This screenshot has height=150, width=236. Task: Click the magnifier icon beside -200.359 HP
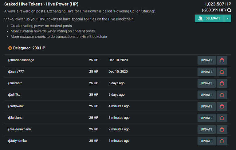[229, 10]
